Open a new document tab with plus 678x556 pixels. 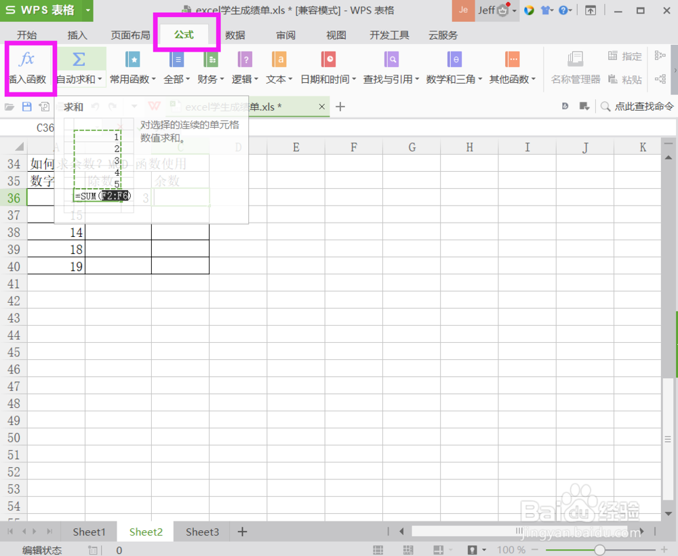(340, 107)
